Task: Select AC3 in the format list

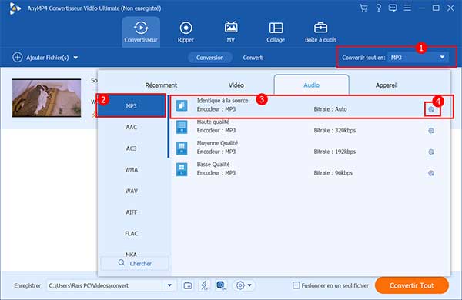Action: click(131, 148)
